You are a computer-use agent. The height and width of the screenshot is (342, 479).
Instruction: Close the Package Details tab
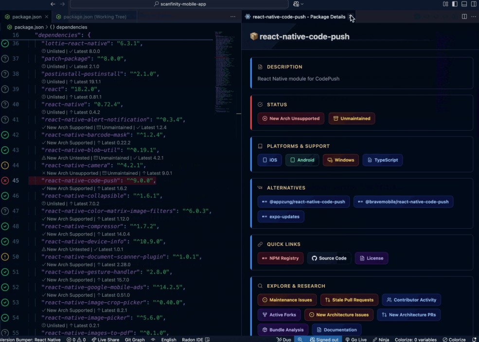[351, 17]
